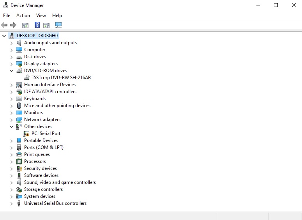Click the Mice and other pointing devices icon
The image size is (302, 220).
tap(19, 106)
